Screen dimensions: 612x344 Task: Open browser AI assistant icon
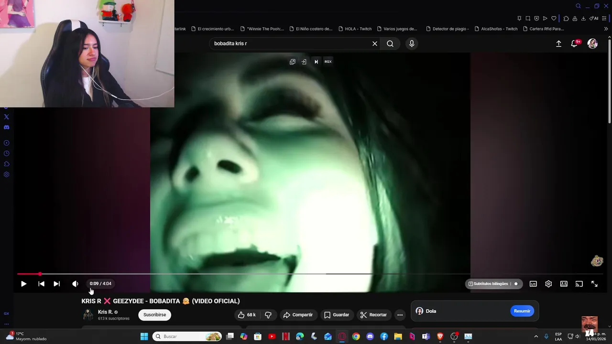594,18
